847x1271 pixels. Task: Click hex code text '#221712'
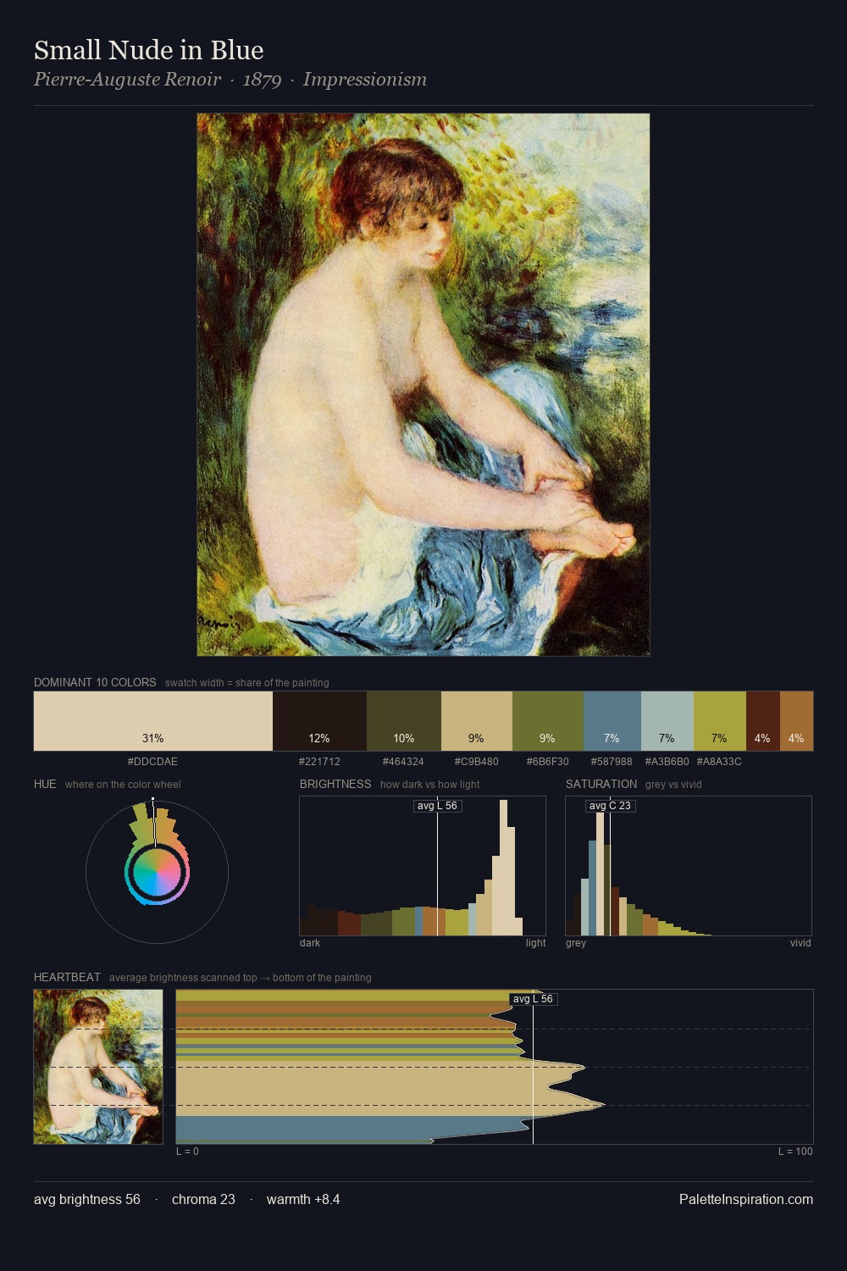pos(319,761)
